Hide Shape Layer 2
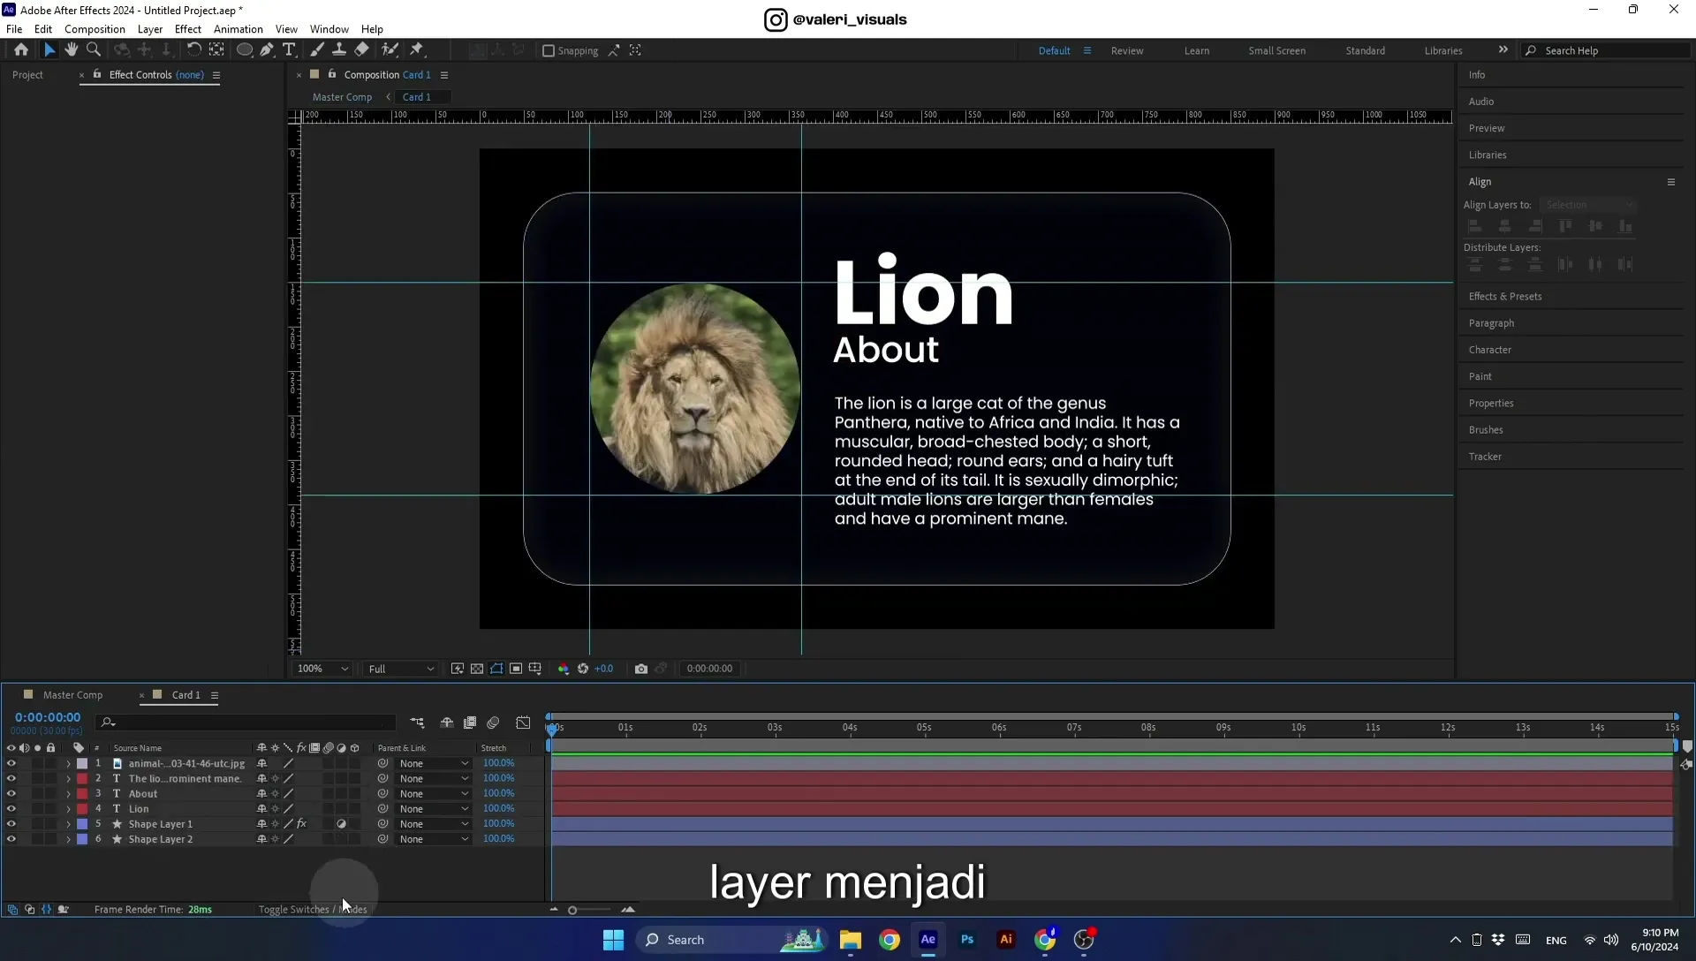The image size is (1696, 961). point(11,839)
